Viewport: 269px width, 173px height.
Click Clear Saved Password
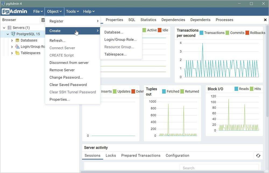pyautogui.click(x=73, y=85)
